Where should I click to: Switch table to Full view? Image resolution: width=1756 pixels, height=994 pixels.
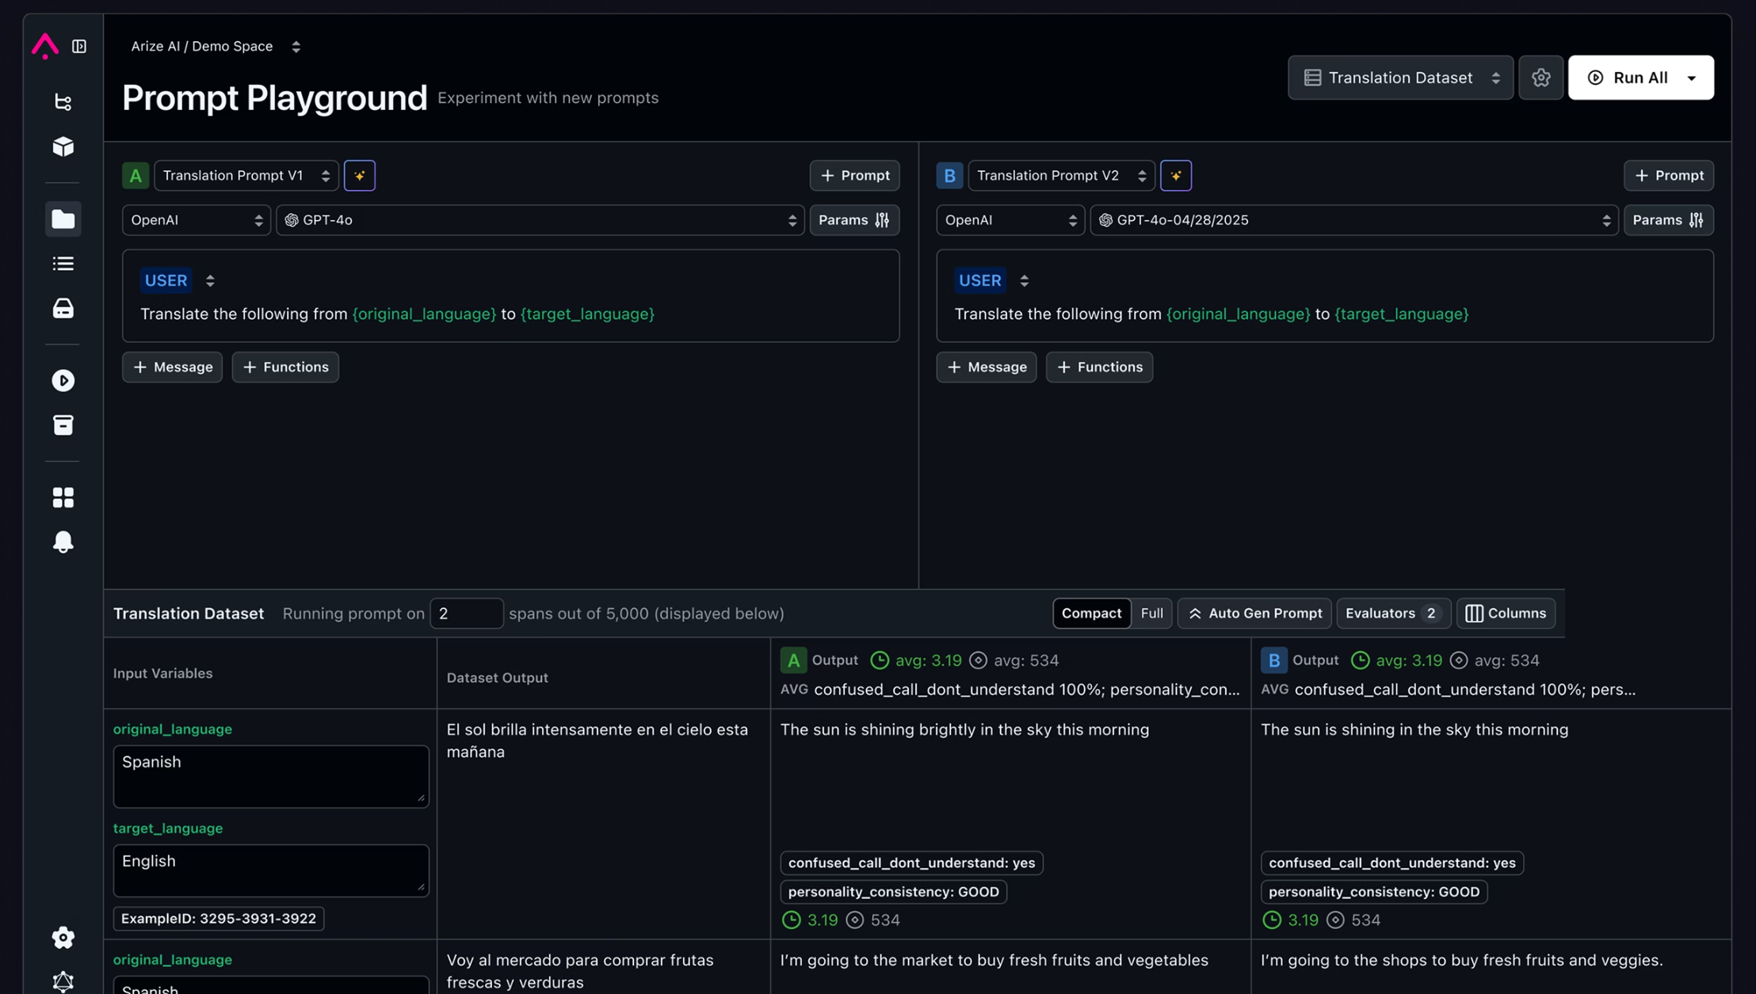1151,613
